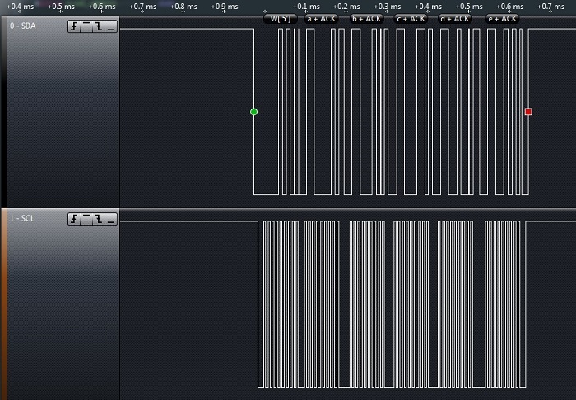Select the 'e + ACK' decoded byte bubble
576x400 pixels.
coord(502,19)
